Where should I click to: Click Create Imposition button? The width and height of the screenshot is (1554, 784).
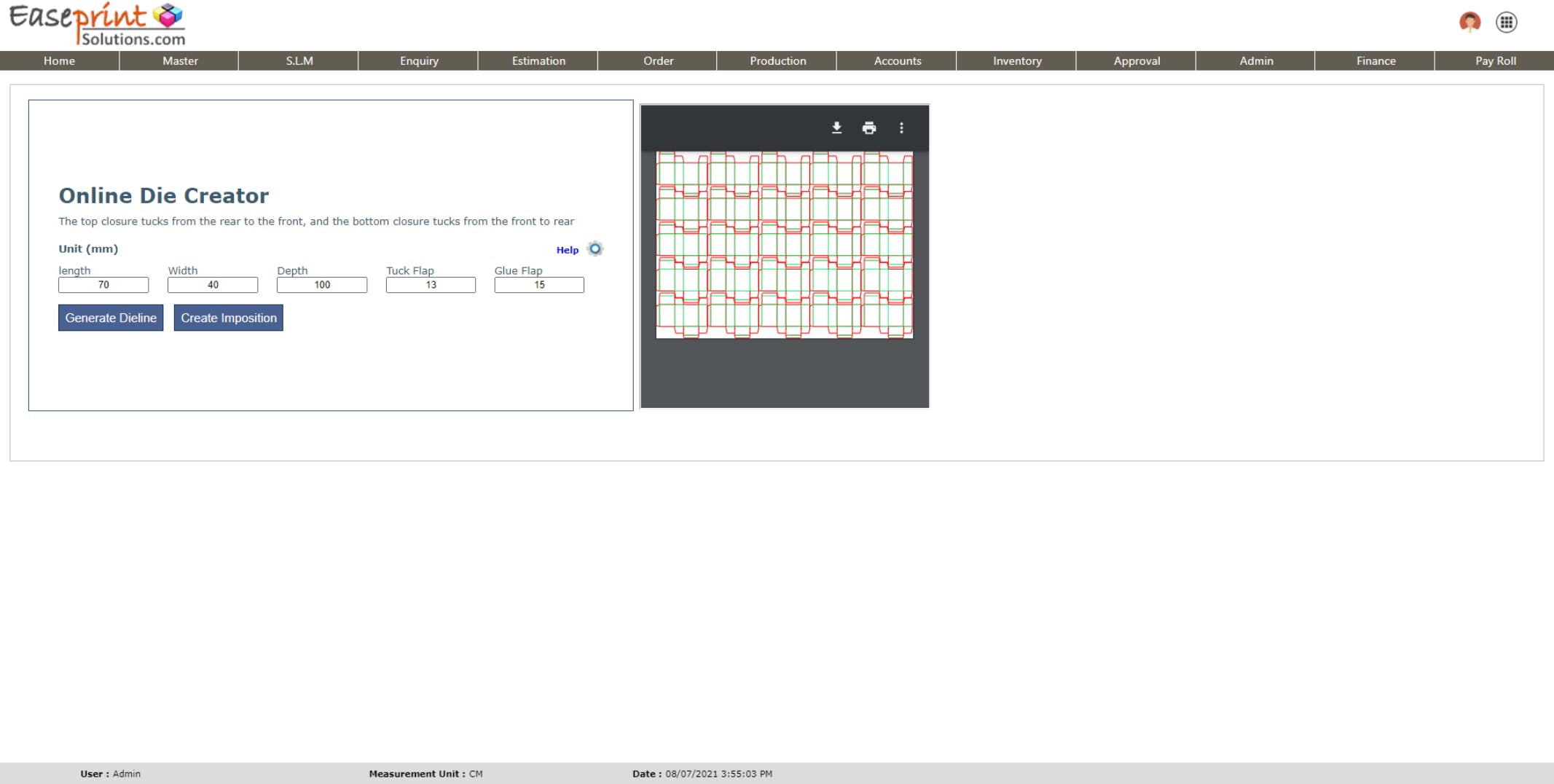pyautogui.click(x=228, y=318)
